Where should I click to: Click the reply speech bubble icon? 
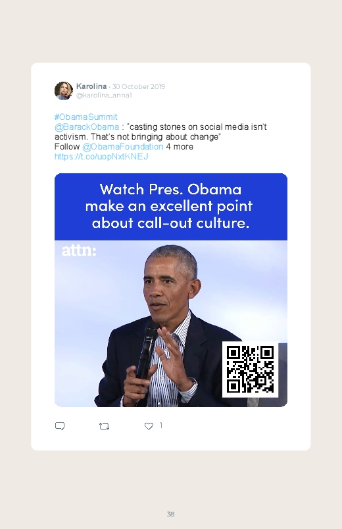click(x=60, y=426)
